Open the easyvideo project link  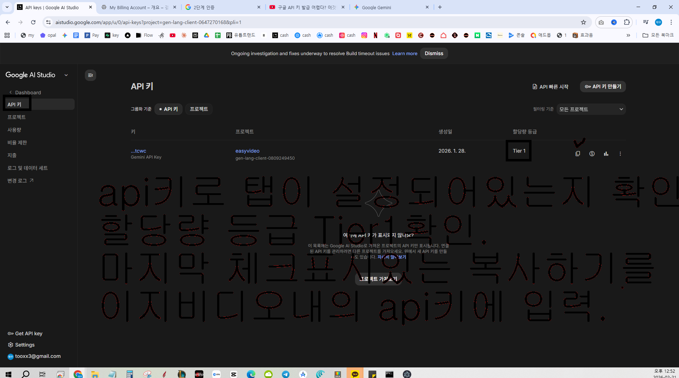tap(248, 151)
